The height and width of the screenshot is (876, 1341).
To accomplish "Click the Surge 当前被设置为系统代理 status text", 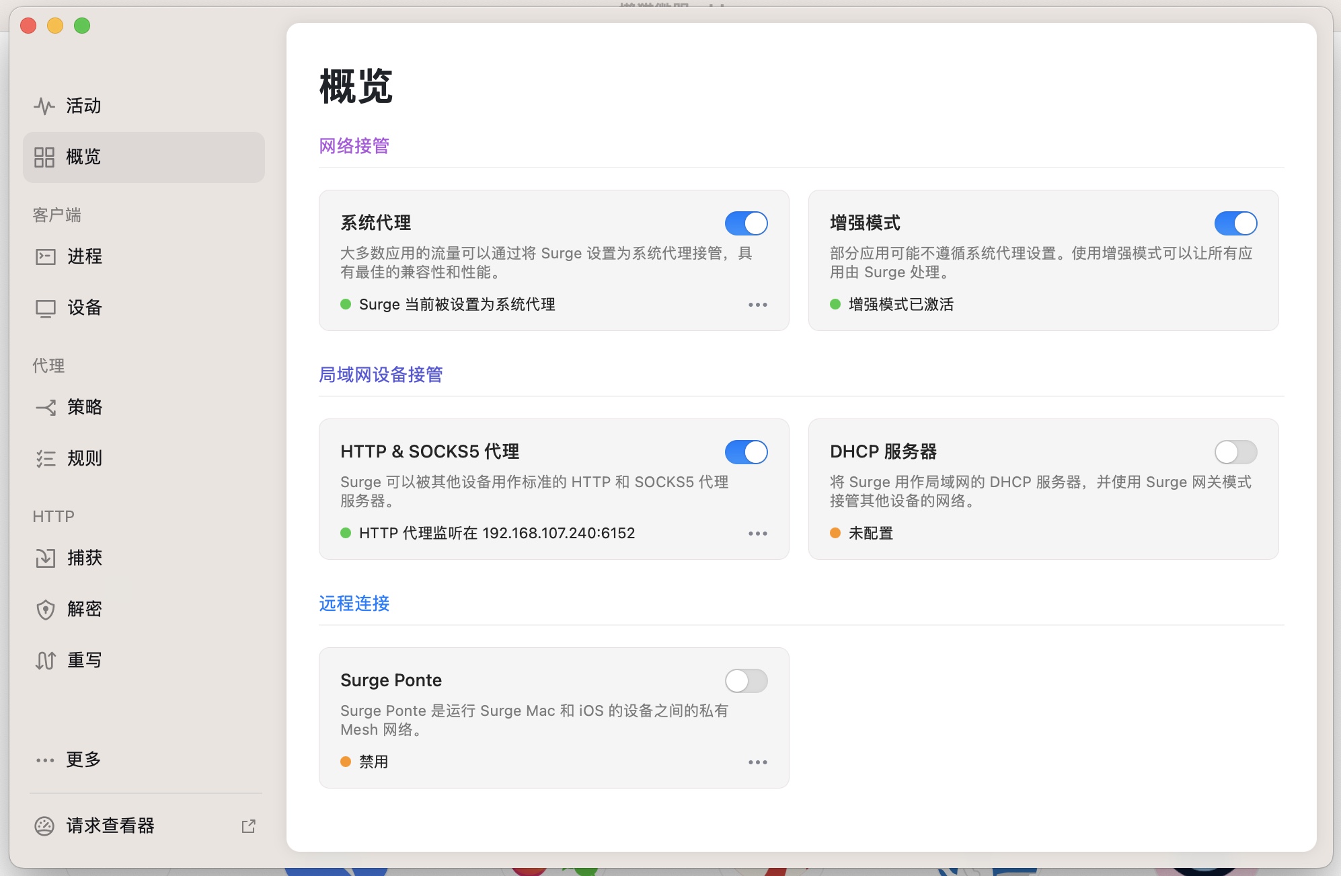I will coord(457,304).
